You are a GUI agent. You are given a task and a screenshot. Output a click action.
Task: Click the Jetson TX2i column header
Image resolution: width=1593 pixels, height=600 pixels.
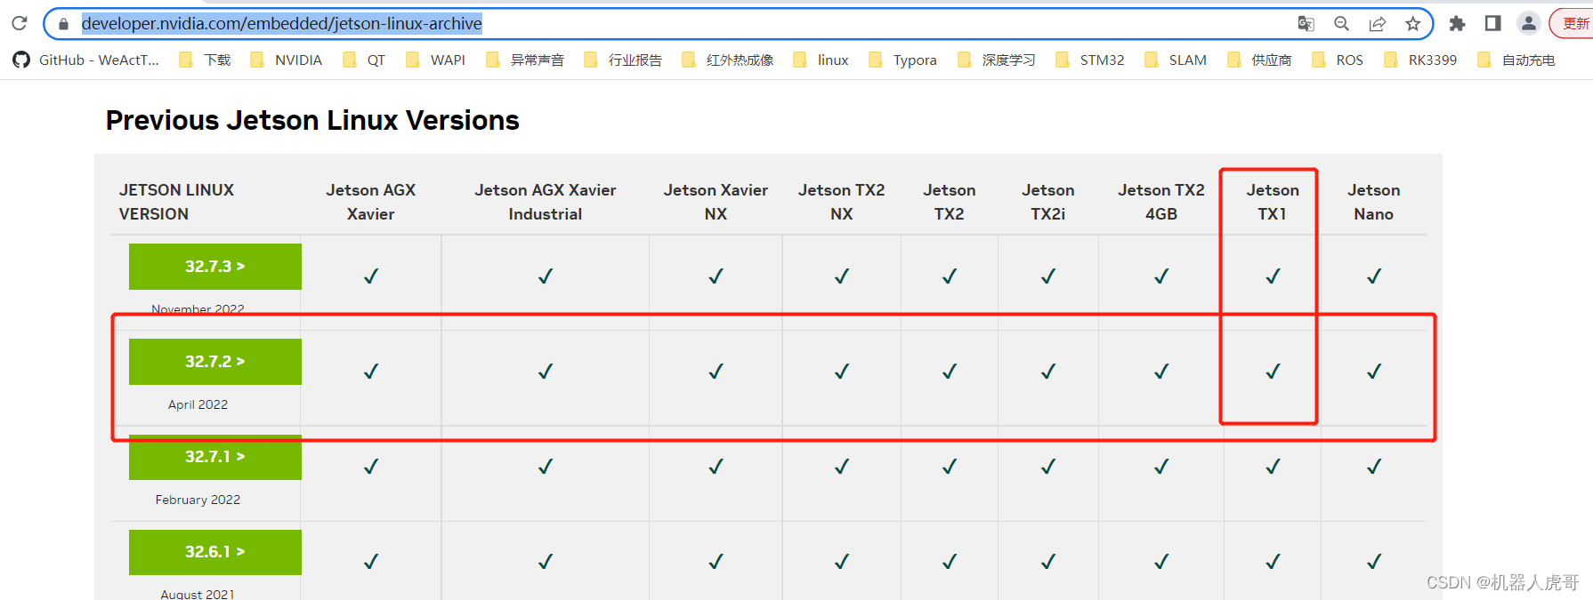tap(1048, 202)
